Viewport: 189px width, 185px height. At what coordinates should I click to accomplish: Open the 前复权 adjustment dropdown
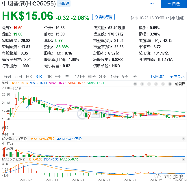tap(180, 84)
